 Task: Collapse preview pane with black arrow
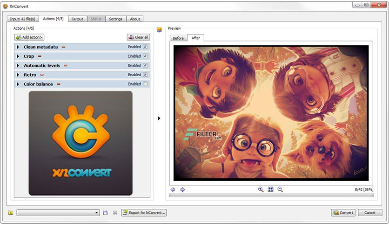pyautogui.click(x=159, y=118)
